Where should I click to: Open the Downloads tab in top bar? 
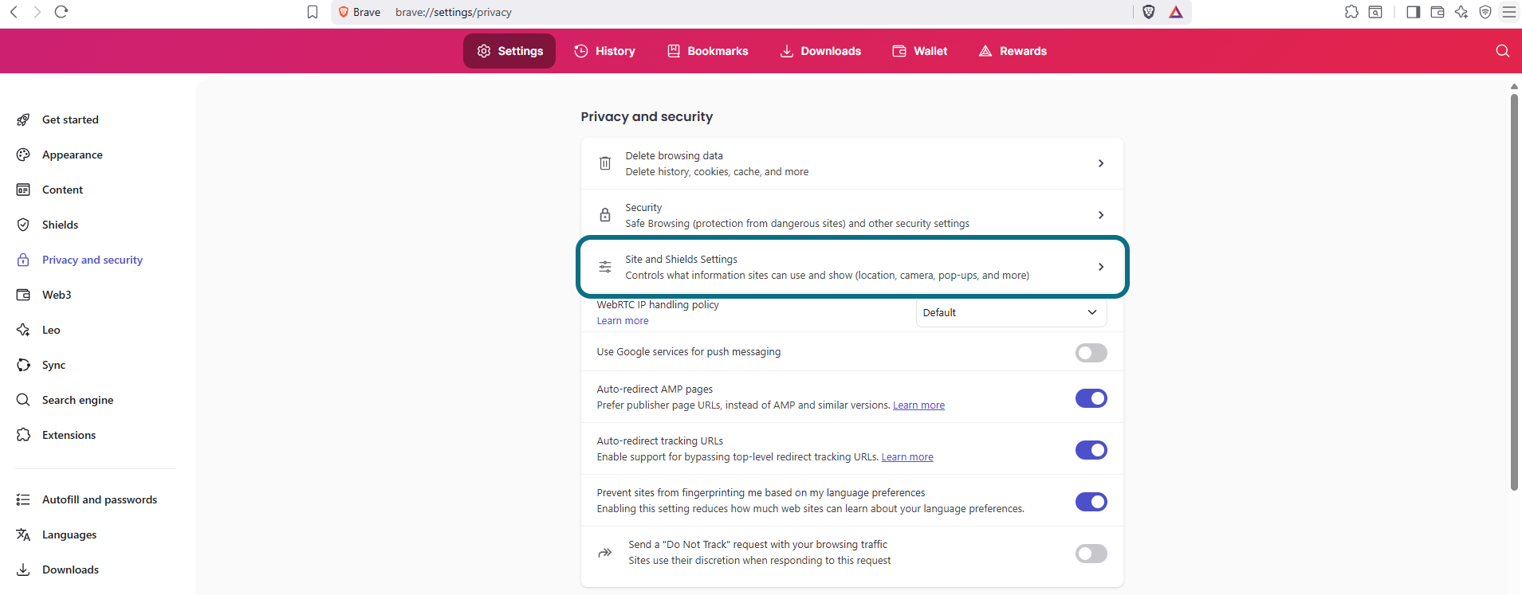(x=820, y=51)
